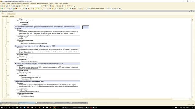
Task: Click the M memory button in toolbar
Action: pos(66,6)
